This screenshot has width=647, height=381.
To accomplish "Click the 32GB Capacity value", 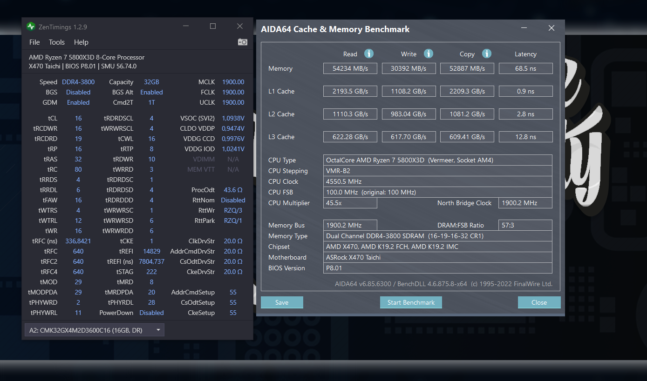I will click(151, 82).
